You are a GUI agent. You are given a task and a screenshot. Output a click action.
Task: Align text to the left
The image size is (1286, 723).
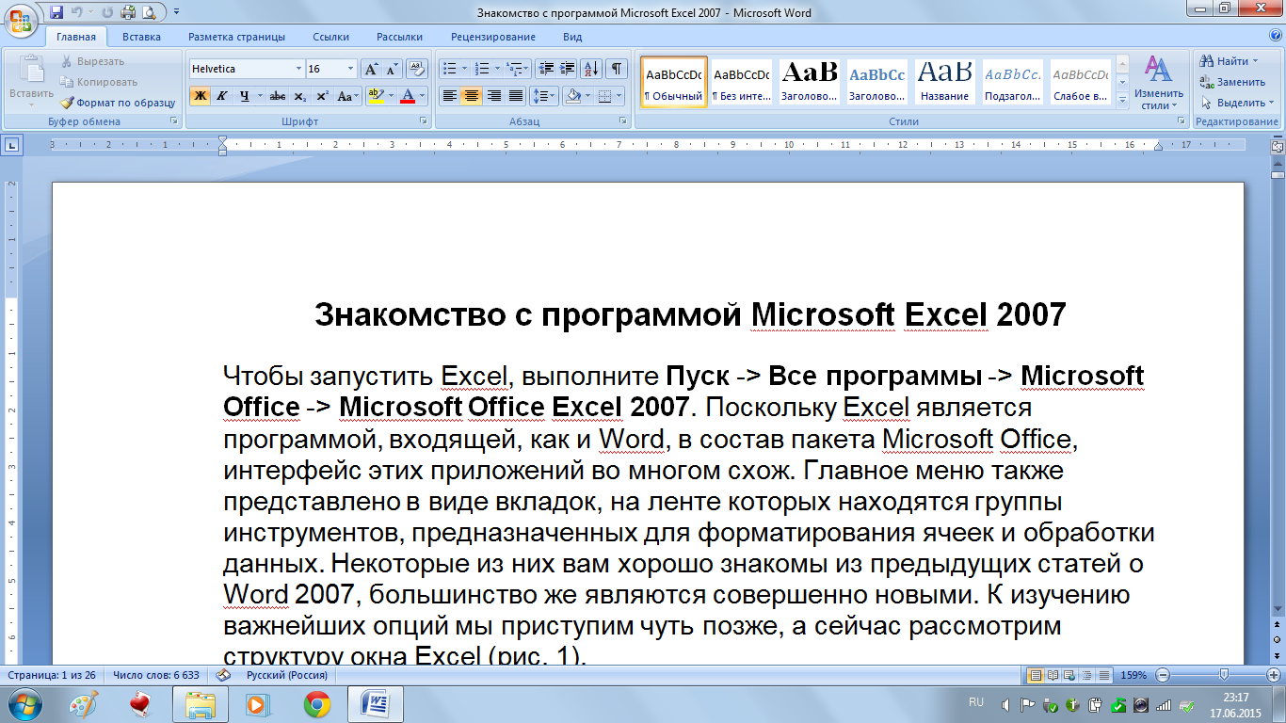pyautogui.click(x=449, y=96)
